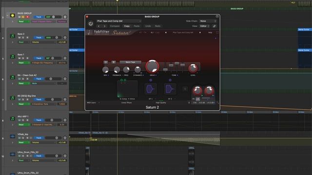Click the plugin window expand icon top right

pos(217,17)
